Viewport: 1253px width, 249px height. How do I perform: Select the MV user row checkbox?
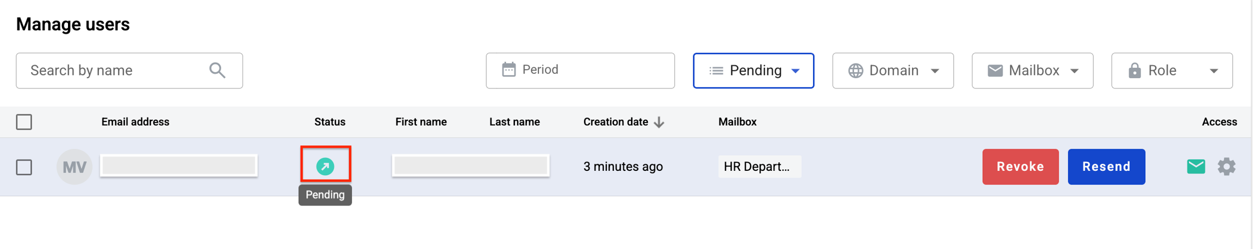click(24, 167)
